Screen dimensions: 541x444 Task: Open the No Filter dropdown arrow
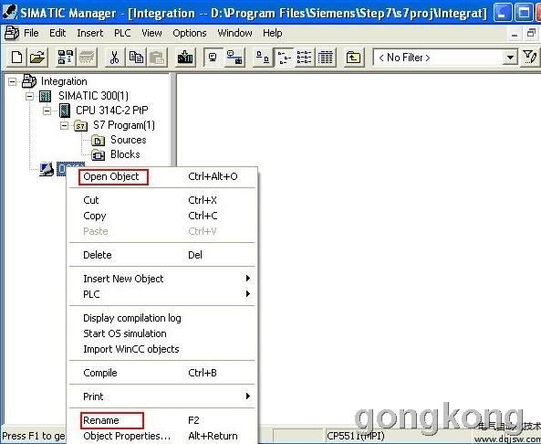click(510, 58)
